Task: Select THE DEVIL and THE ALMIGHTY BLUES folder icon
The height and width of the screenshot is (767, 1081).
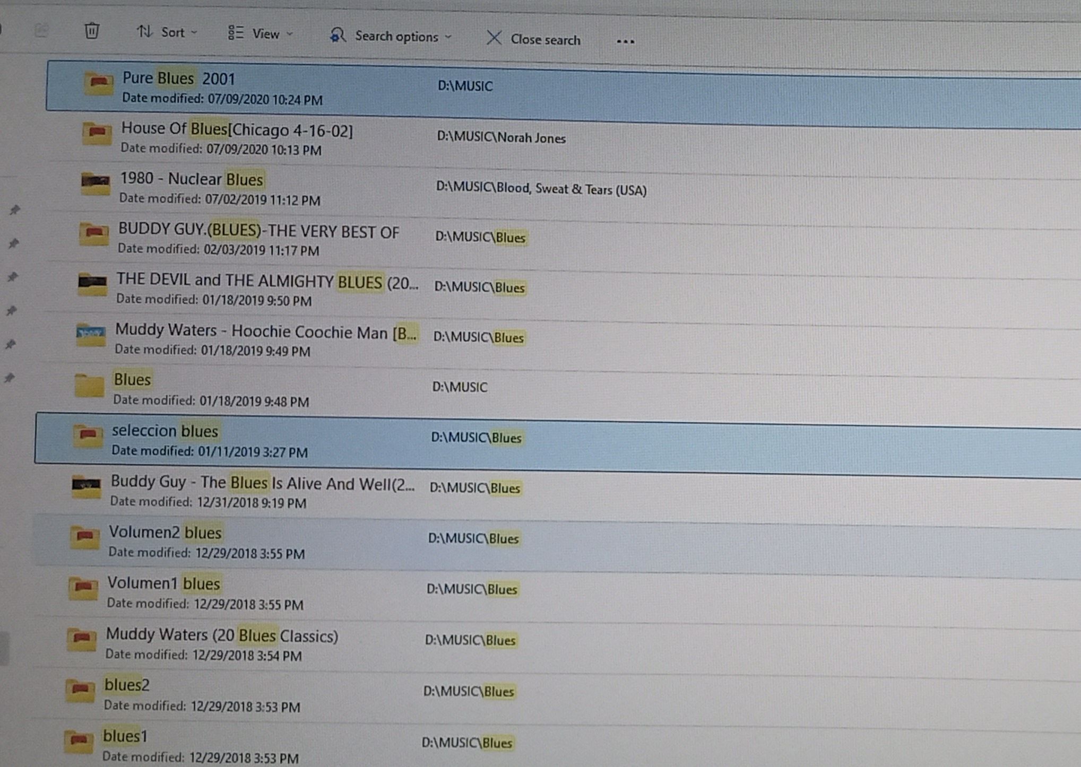Action: click(x=92, y=284)
